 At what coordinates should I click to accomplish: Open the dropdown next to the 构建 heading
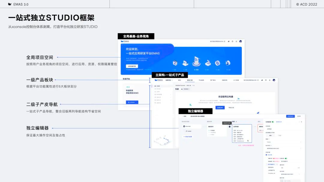(x=186, y=89)
